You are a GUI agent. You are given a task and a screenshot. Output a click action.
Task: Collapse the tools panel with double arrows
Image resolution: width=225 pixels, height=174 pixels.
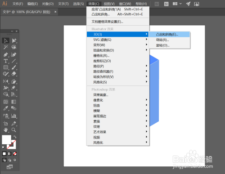tap(12, 31)
